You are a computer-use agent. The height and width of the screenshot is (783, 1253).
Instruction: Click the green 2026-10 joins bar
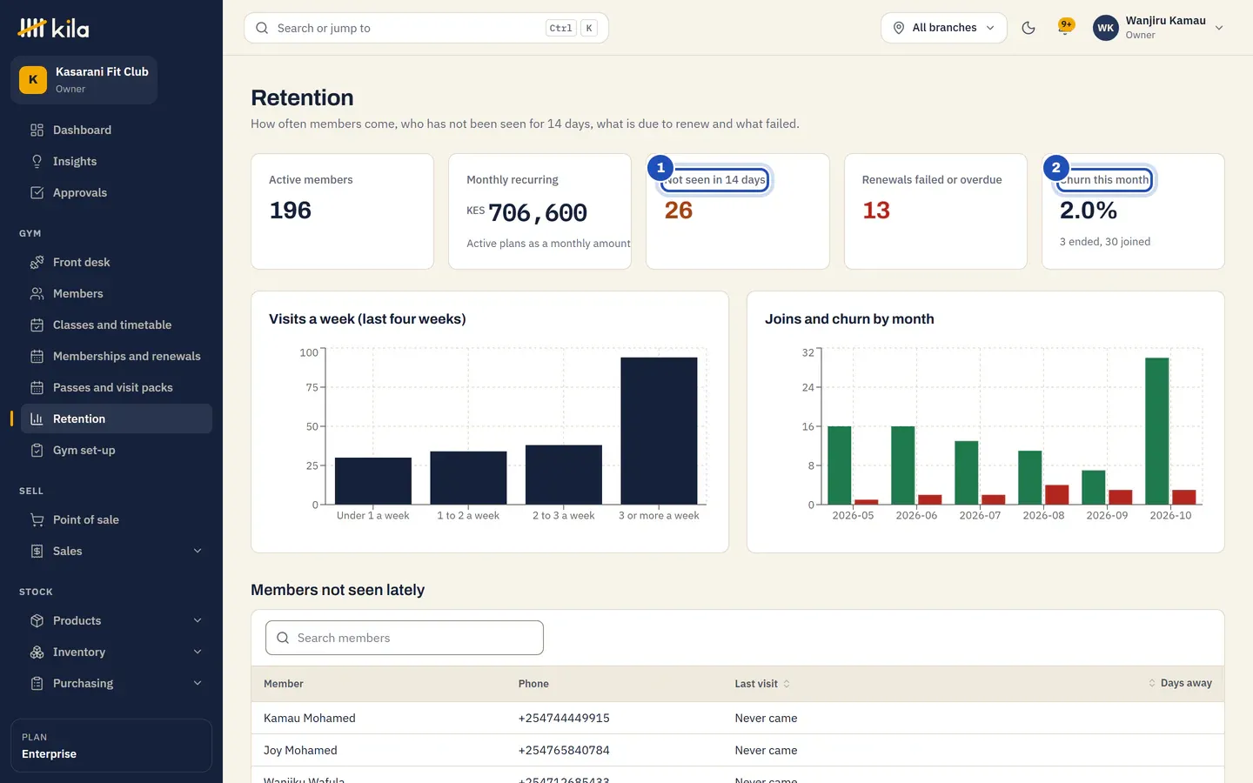click(1157, 431)
